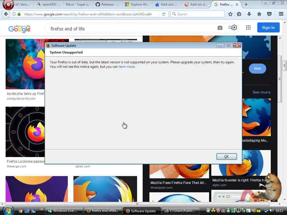
Task: Click the network tray icon
Action: pyautogui.click(x=266, y=211)
